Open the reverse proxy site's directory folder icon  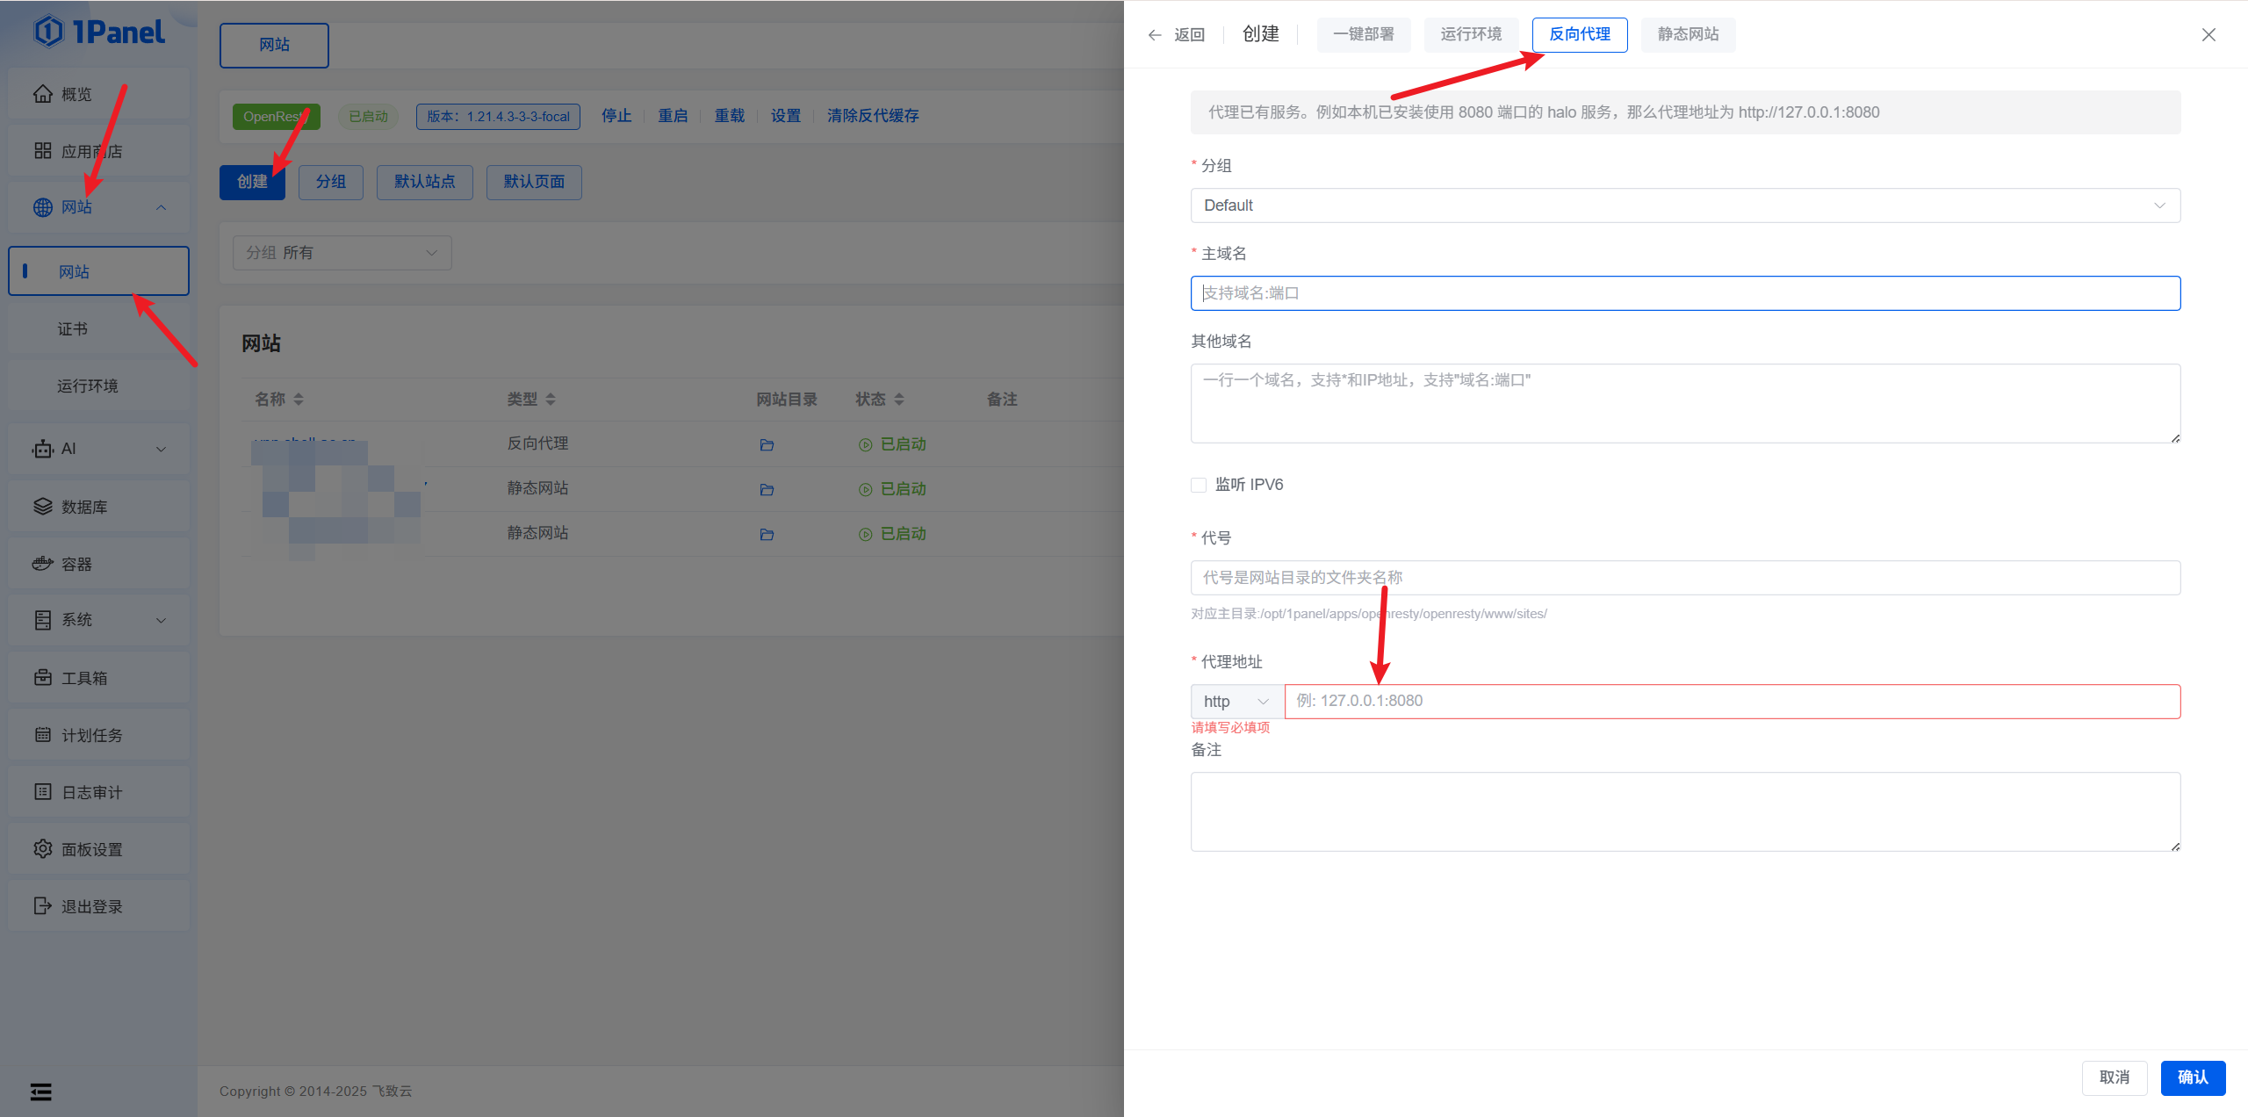pyautogui.click(x=767, y=444)
